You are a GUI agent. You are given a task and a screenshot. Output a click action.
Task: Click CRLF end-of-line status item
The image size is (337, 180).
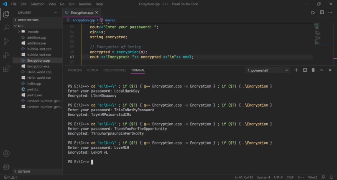[290, 177]
